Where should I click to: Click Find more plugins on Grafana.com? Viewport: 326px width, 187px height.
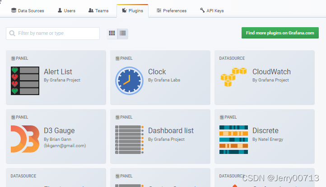[x=280, y=33]
